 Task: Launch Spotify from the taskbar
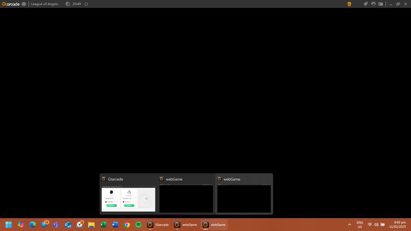pyautogui.click(x=138, y=225)
